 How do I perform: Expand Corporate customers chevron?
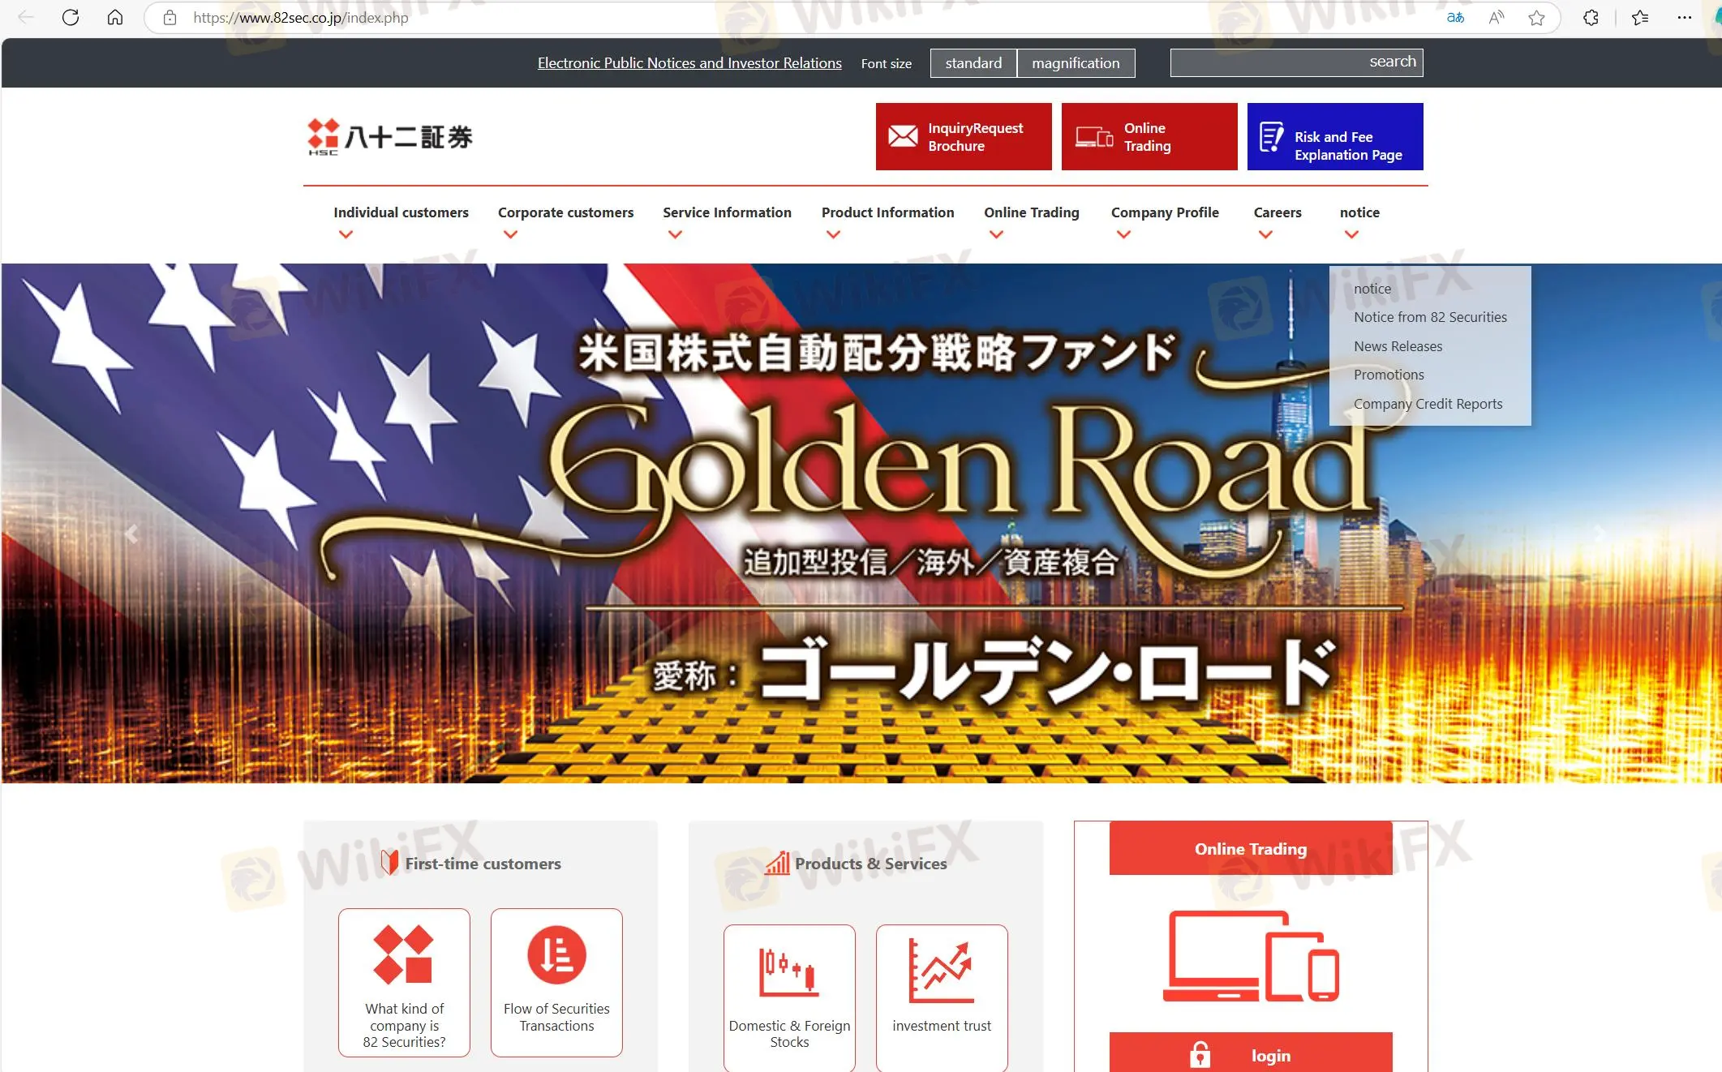tap(510, 234)
